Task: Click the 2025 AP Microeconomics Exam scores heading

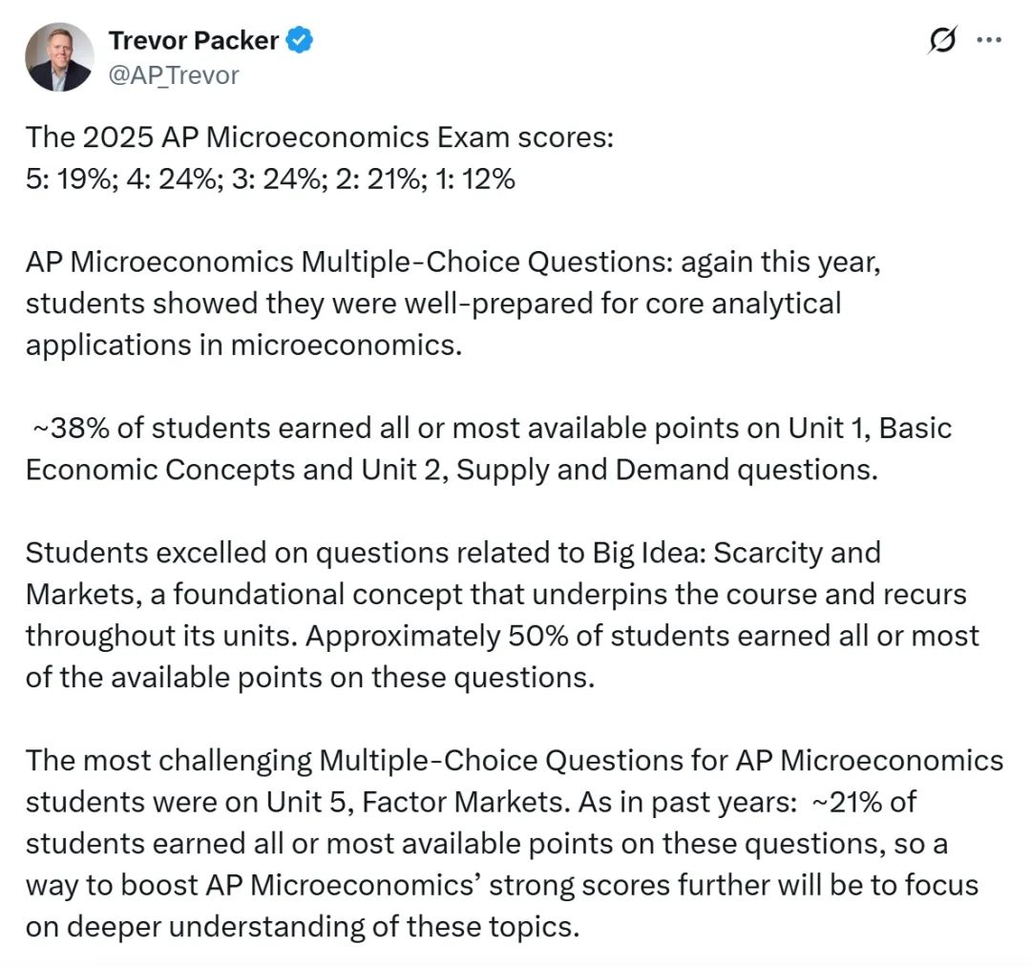Action: pos(320,137)
